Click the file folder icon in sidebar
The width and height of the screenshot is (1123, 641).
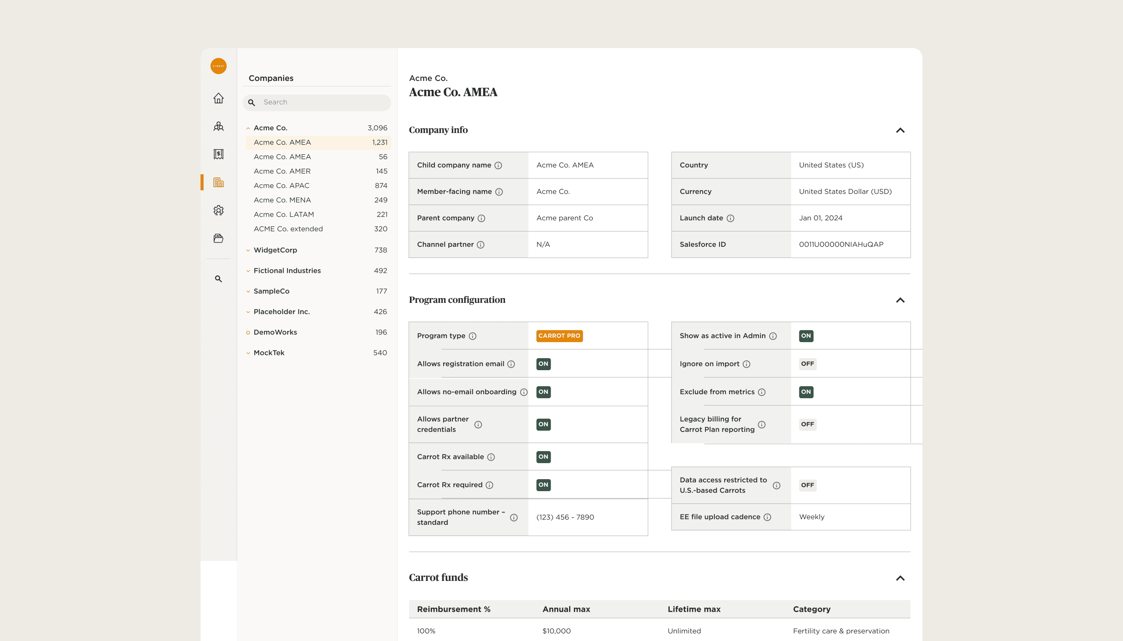(218, 238)
